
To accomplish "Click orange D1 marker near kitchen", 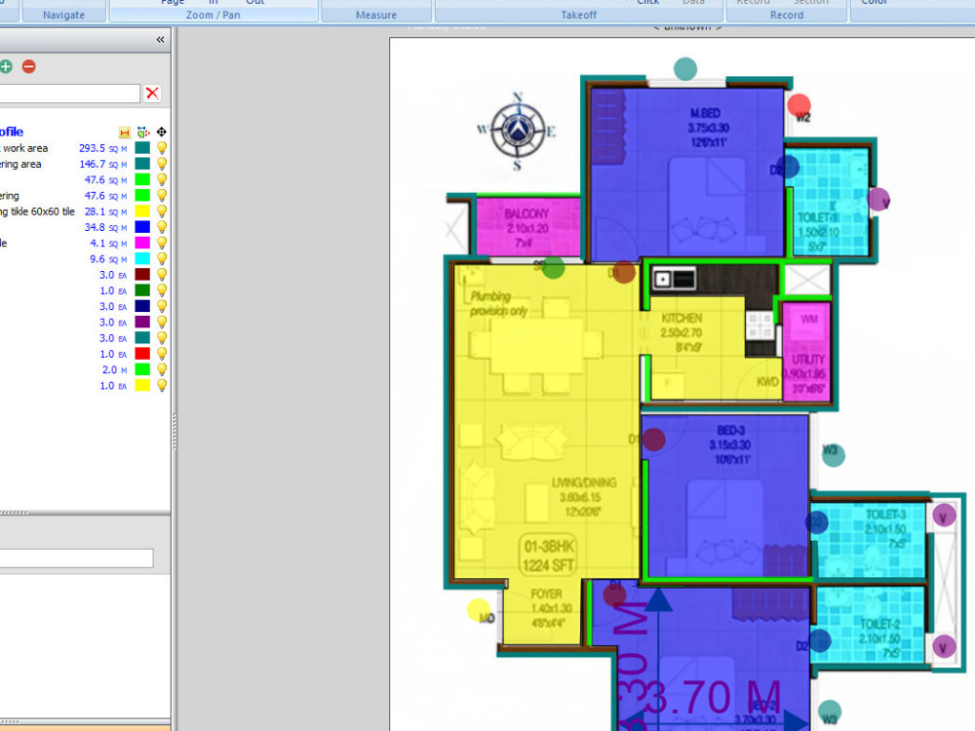I will click(x=624, y=272).
